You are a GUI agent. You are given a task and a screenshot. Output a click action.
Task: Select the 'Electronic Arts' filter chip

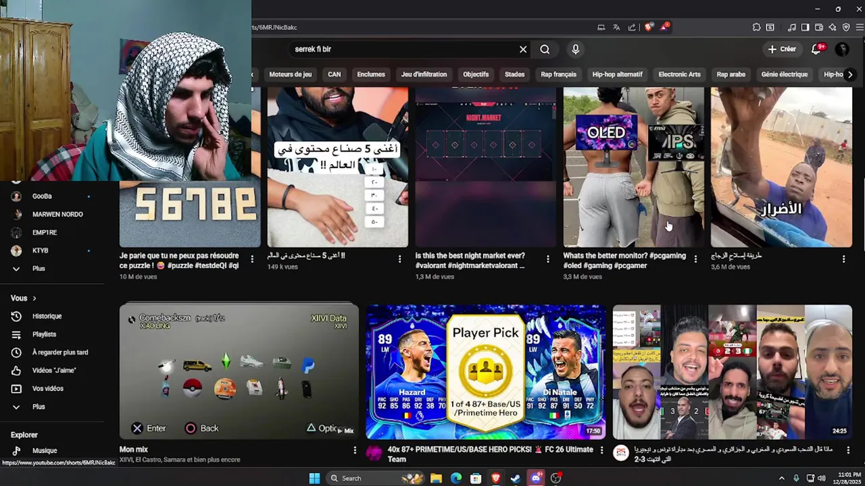point(680,74)
